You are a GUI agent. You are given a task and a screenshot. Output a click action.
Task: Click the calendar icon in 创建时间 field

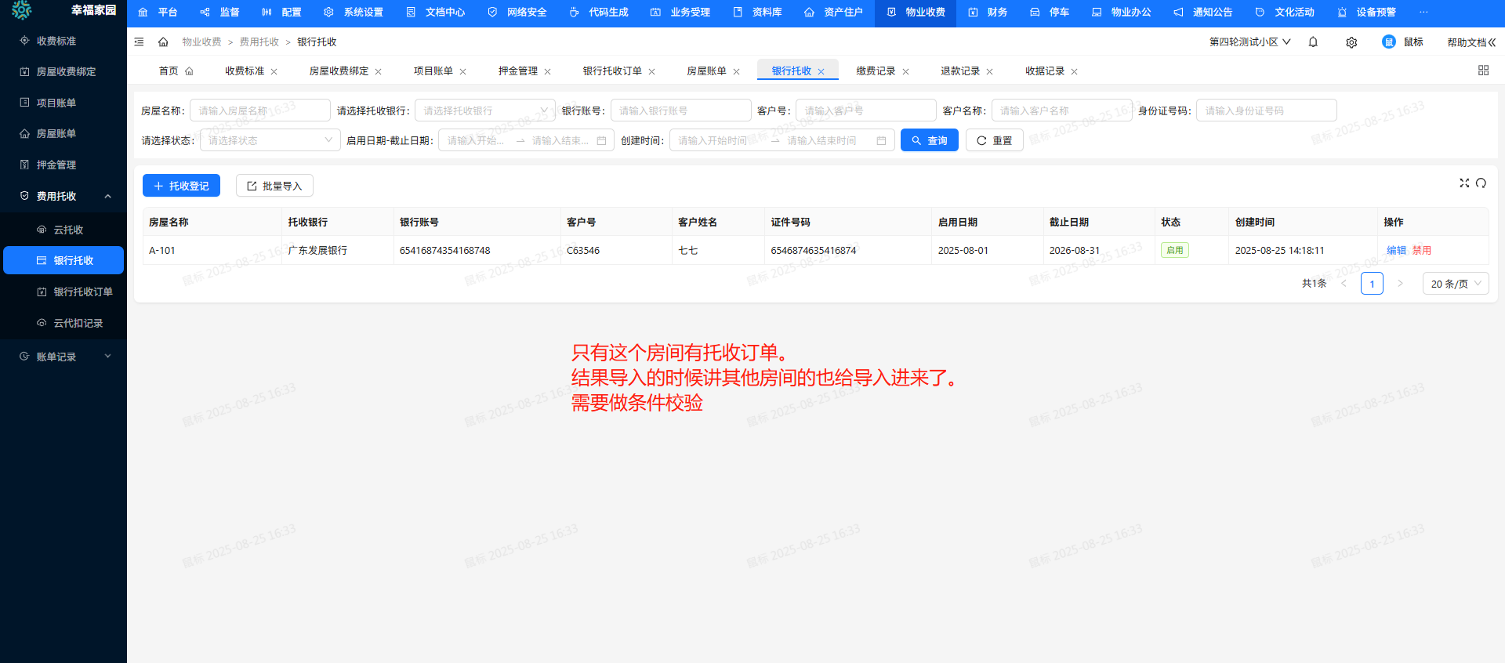[x=881, y=141]
